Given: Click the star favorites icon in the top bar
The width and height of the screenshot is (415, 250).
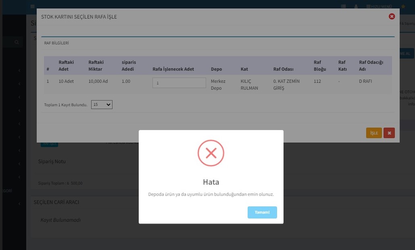Looking at the screenshot, I should (403, 6).
